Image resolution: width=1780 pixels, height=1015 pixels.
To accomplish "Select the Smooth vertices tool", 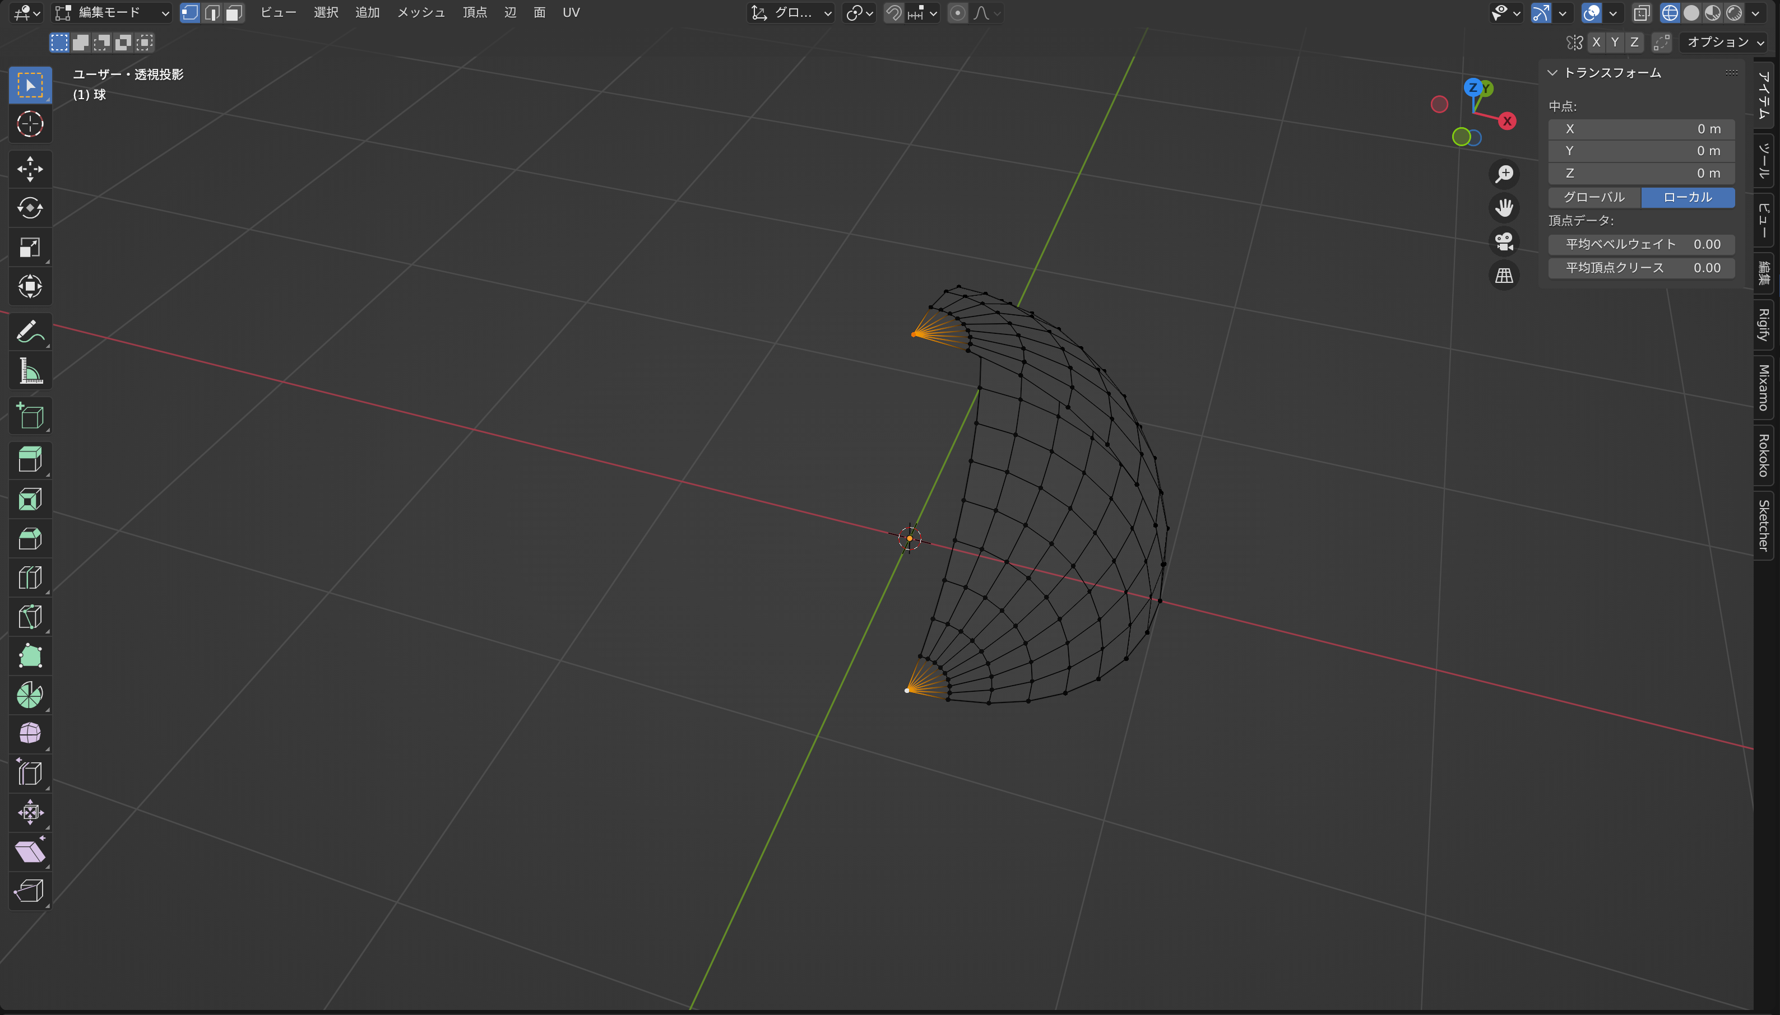I will point(30,733).
